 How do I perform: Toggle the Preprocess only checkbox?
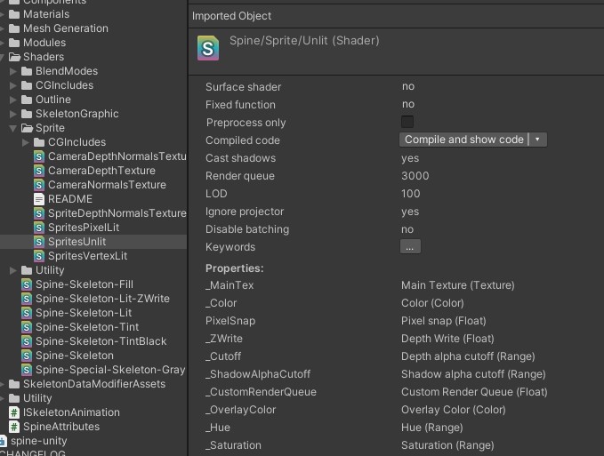[407, 122]
